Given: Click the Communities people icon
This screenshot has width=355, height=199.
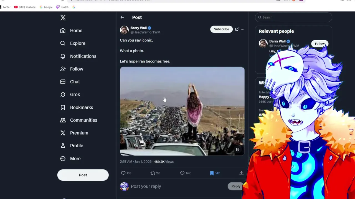Looking at the screenshot, I should point(63,120).
